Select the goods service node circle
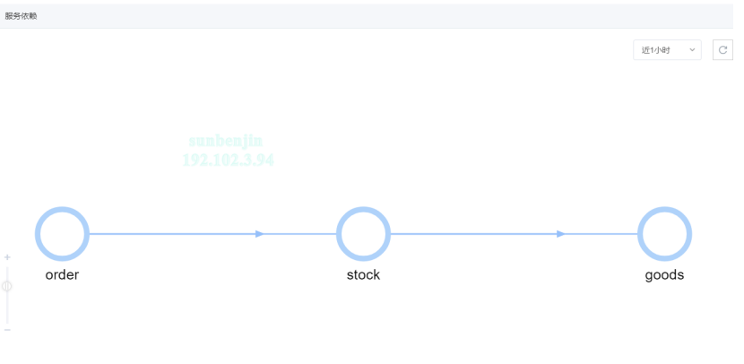This screenshot has width=744, height=364. point(664,234)
